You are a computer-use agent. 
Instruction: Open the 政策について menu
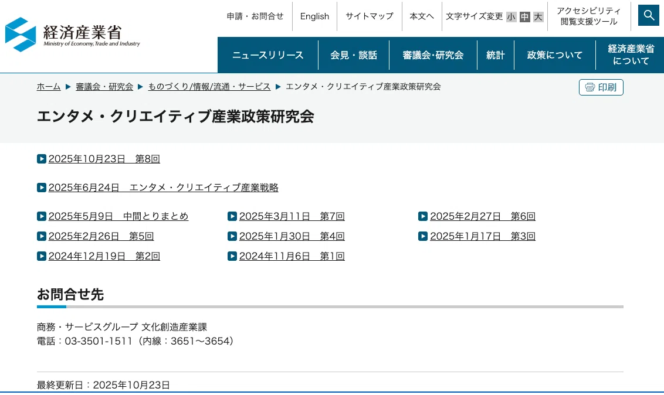click(555, 55)
